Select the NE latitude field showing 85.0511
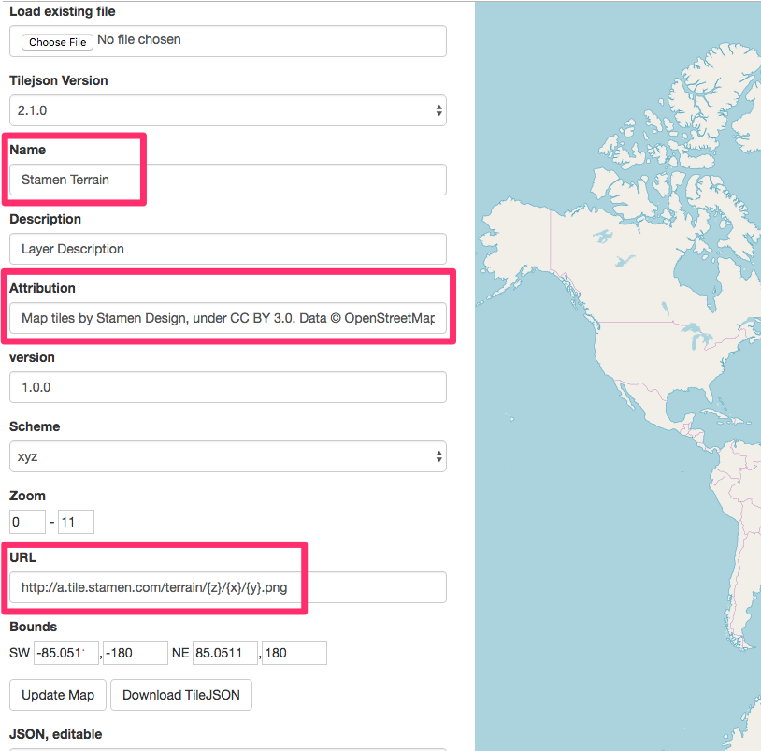The image size is (761, 751). 224,653
